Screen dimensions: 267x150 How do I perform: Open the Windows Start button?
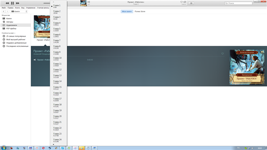pyautogui.click(x=4, y=148)
